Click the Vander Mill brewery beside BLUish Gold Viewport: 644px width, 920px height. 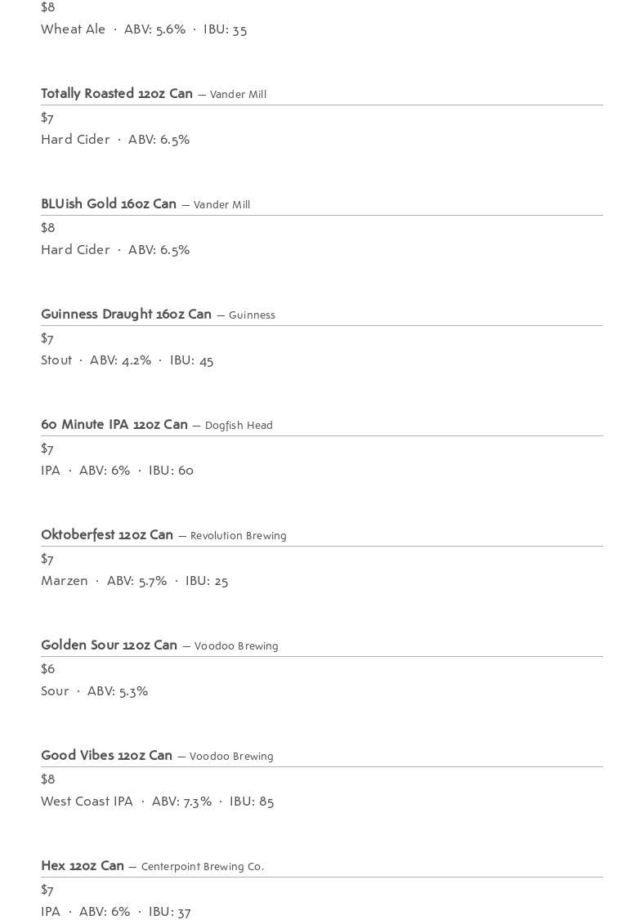coord(221,205)
